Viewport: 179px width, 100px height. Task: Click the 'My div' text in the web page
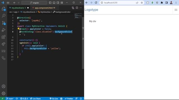(93, 21)
